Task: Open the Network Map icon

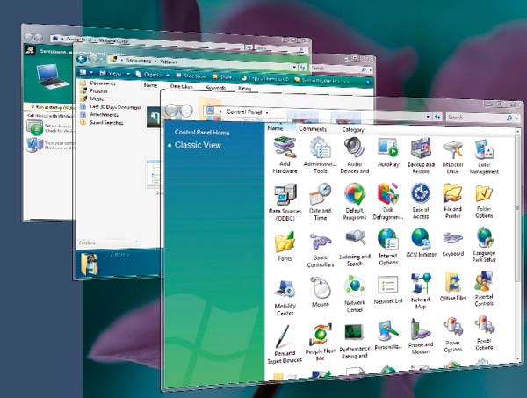Action: pos(421,284)
